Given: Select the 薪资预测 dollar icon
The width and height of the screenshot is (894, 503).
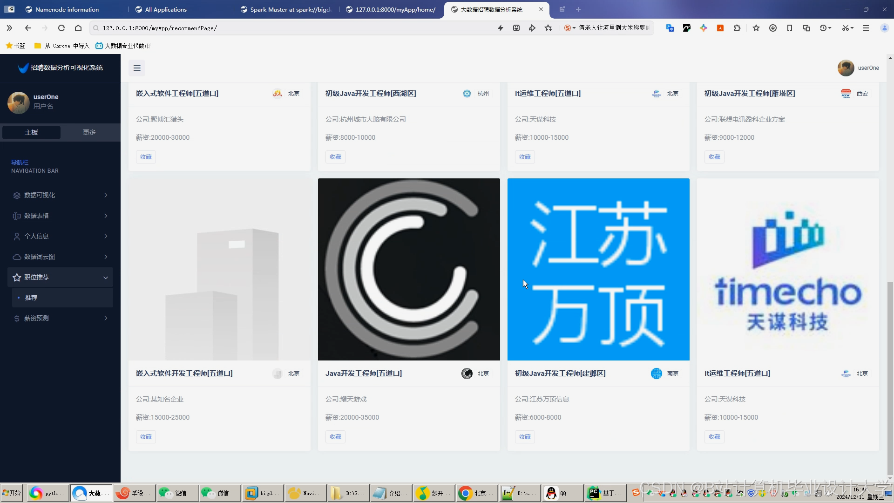Looking at the screenshot, I should tap(16, 318).
